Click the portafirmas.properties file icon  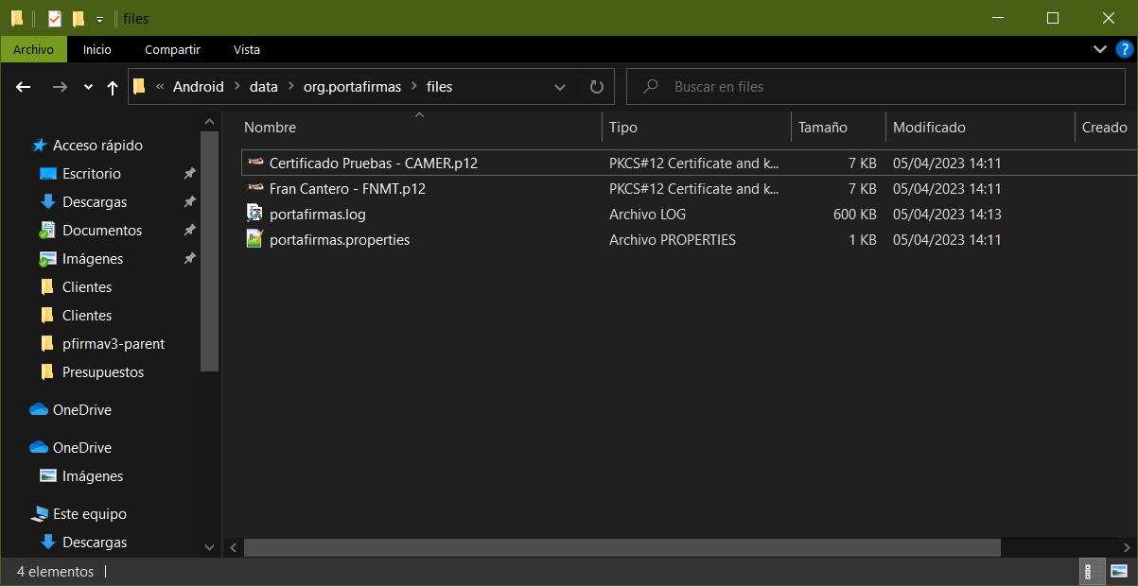(254, 239)
